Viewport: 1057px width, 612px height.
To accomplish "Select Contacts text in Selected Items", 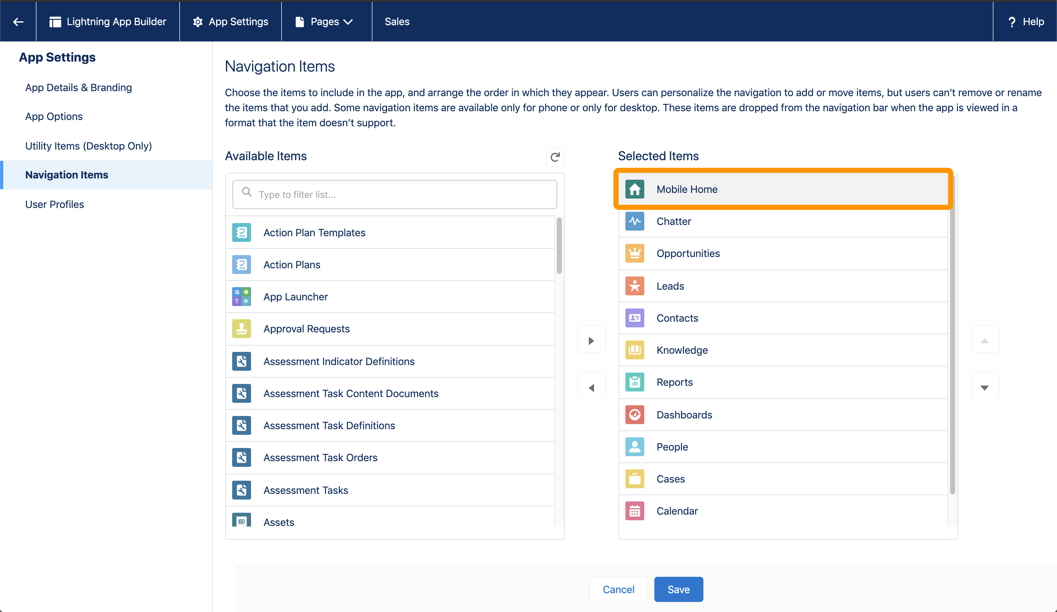I will 677,318.
